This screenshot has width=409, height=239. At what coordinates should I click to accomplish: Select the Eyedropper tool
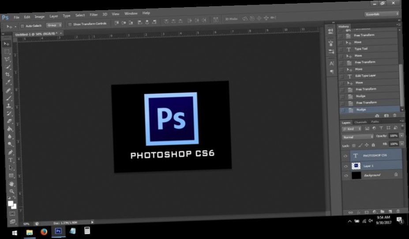click(8, 82)
